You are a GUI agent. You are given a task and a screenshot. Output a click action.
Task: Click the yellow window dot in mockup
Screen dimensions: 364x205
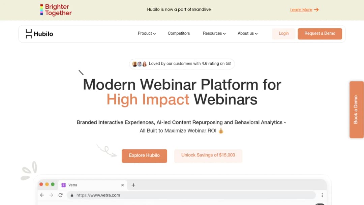click(x=47, y=184)
